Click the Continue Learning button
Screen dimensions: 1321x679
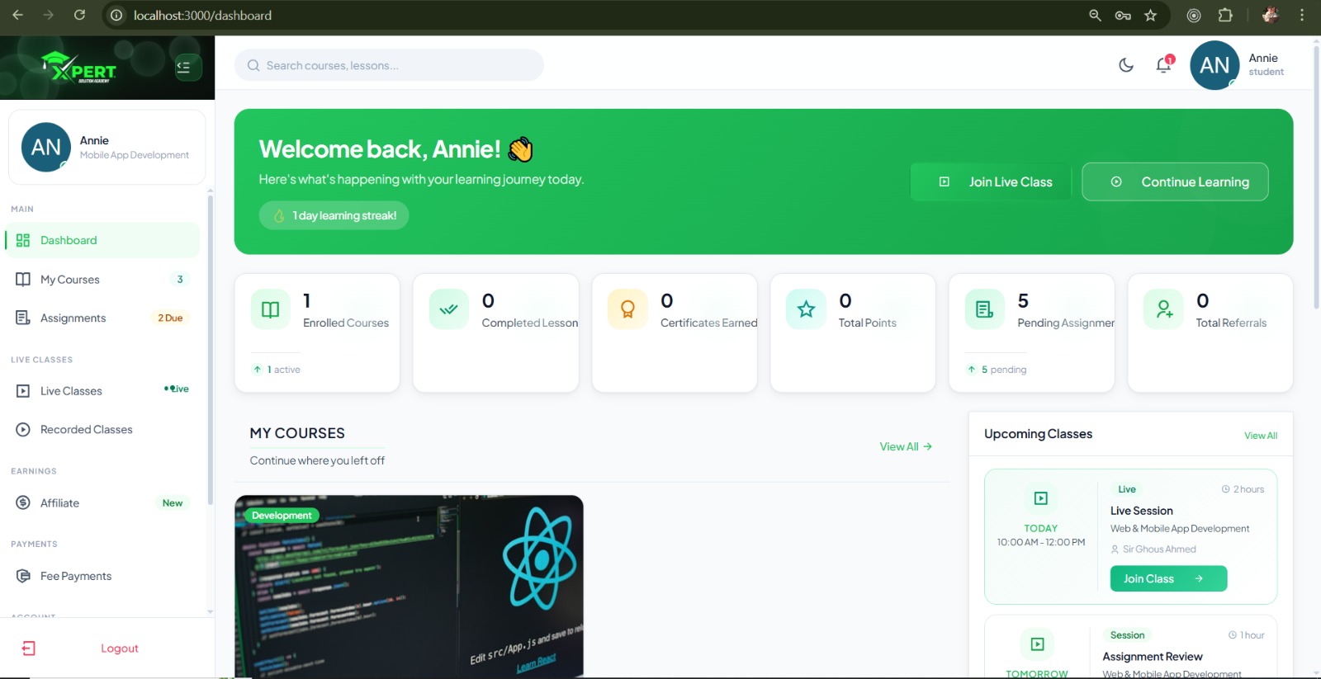click(1175, 182)
